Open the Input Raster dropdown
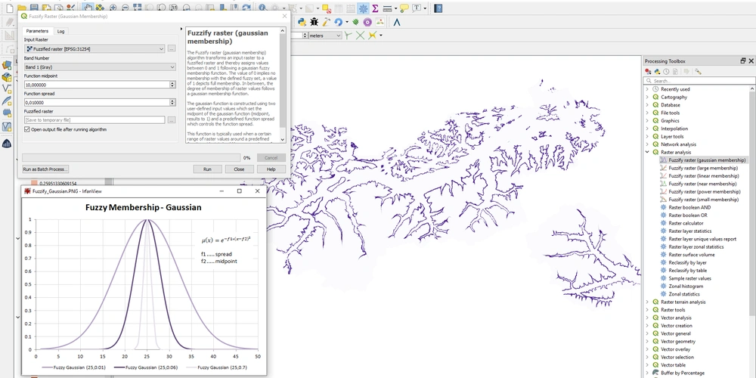This screenshot has width=756, height=378. [94, 48]
